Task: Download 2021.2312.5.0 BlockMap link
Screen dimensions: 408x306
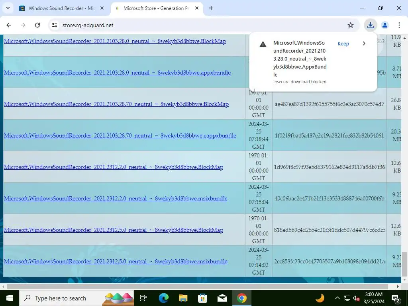Action: coord(114,230)
